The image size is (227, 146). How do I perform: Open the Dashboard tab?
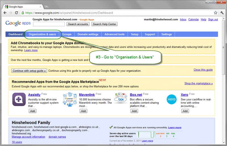point(16,34)
